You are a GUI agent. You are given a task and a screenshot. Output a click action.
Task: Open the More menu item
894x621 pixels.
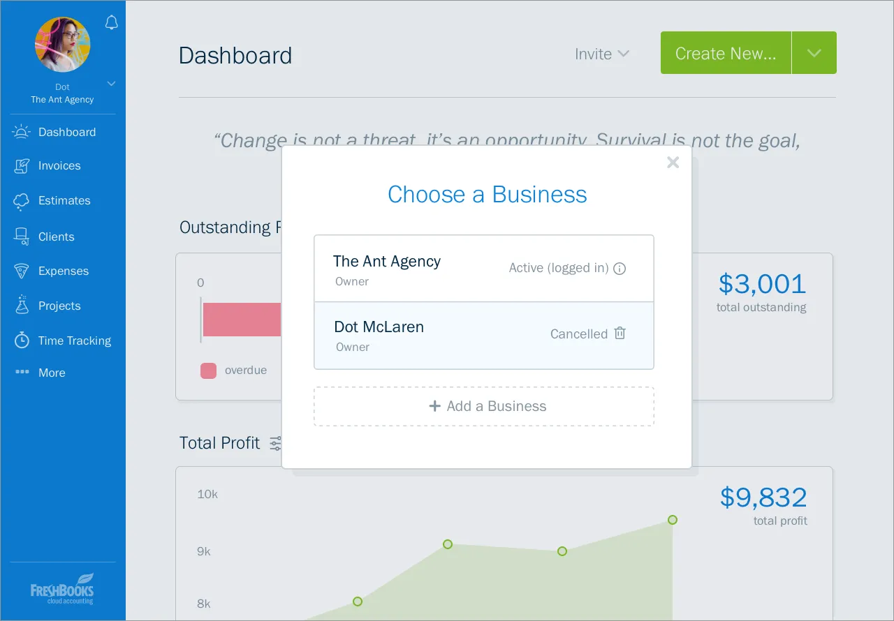pos(51,373)
